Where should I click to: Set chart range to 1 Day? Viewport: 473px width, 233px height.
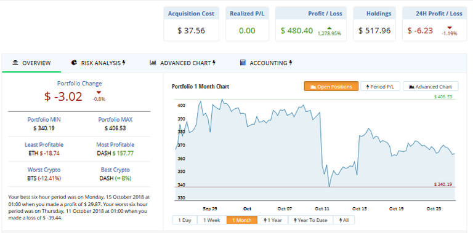(x=185, y=220)
